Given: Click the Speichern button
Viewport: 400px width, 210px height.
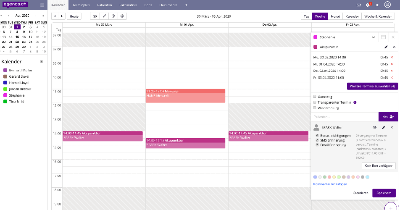Looking at the screenshot, I should pyautogui.click(x=384, y=193).
